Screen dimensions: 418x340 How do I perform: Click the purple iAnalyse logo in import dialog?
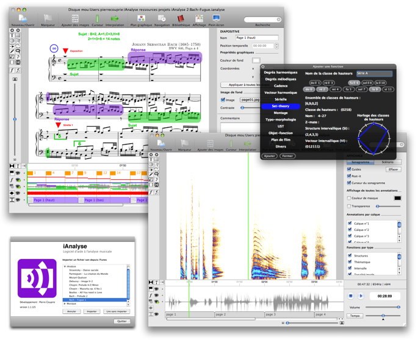tap(37, 278)
